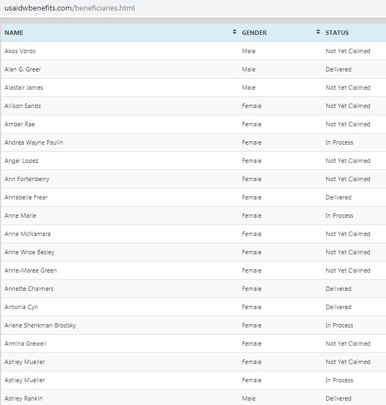
Task: Select the name Amber Rae
Action: coord(19,124)
